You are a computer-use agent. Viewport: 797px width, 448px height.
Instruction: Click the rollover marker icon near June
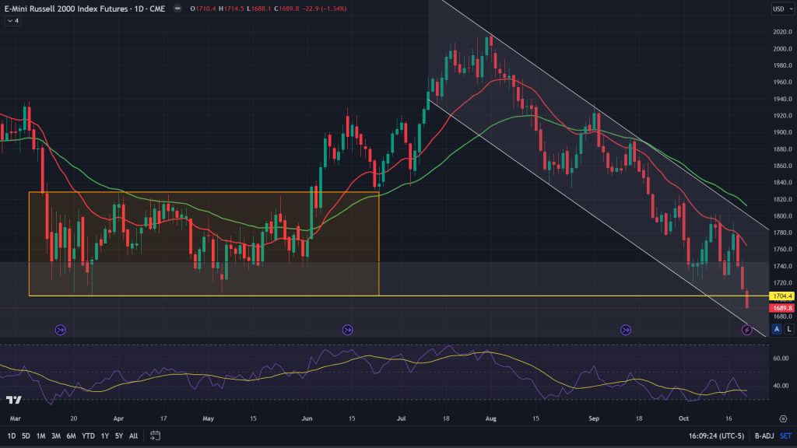348,331
